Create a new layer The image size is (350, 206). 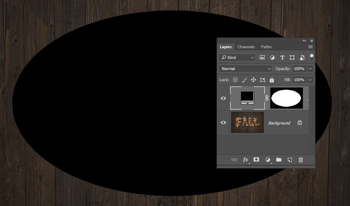[x=290, y=159]
